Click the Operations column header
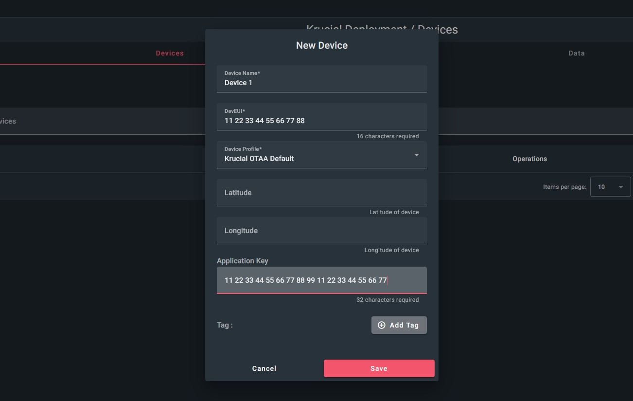 (x=530, y=159)
